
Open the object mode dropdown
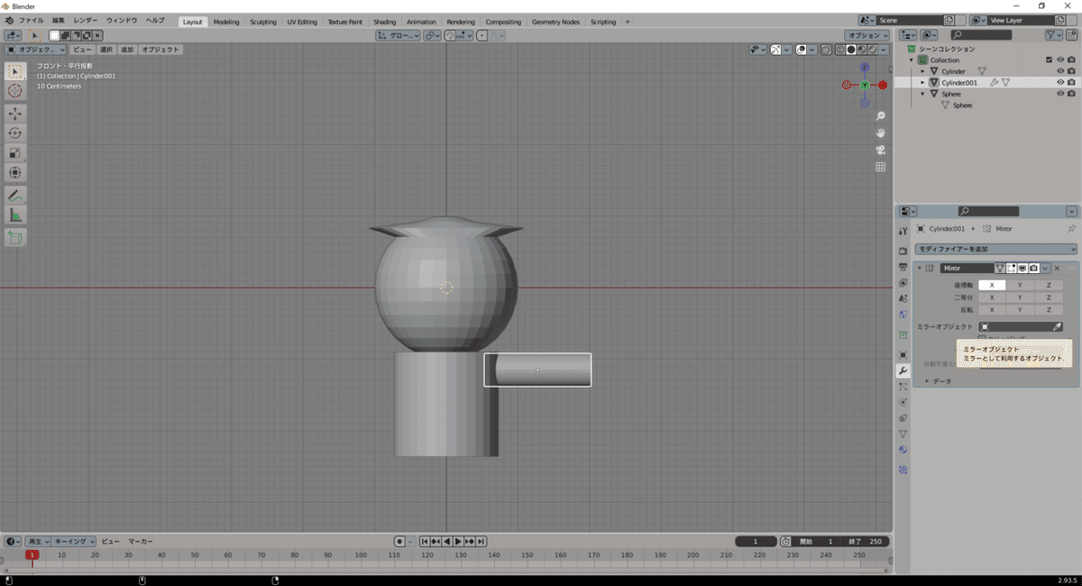click(x=36, y=50)
